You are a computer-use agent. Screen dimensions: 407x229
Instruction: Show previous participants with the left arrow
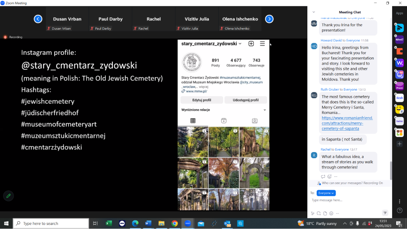[38, 19]
